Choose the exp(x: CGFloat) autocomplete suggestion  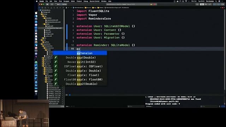[x=80, y=66]
